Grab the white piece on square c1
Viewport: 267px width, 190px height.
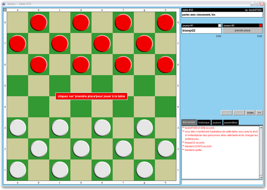60,170
